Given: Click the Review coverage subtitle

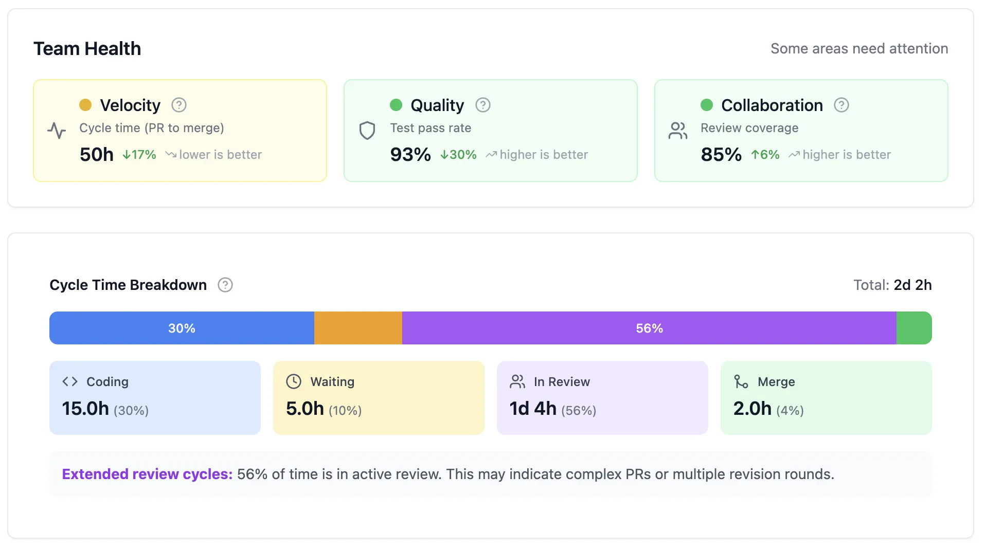Looking at the screenshot, I should (749, 128).
